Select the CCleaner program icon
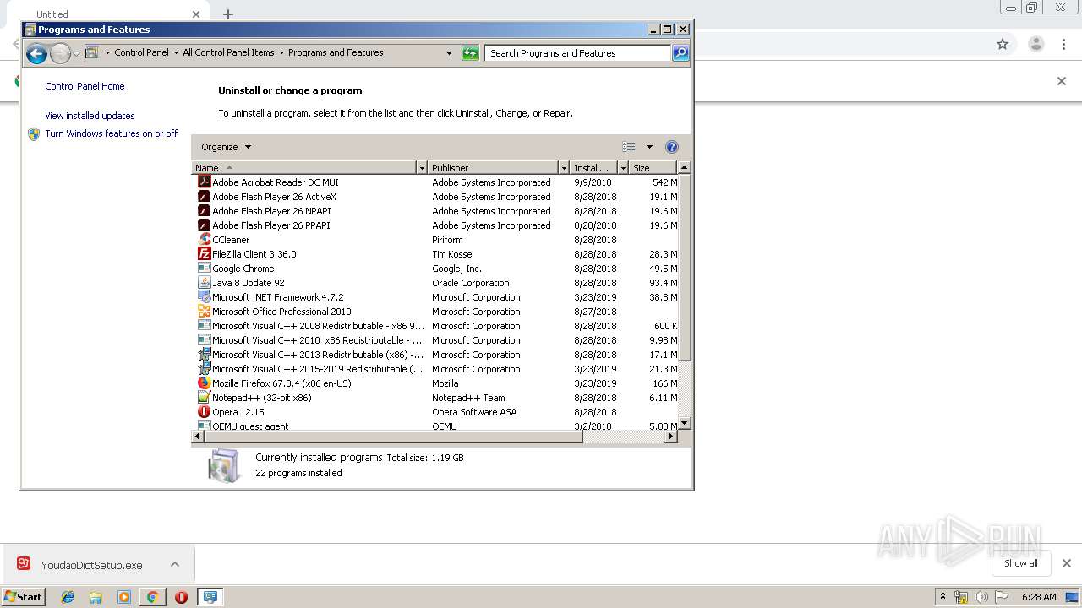The image size is (1082, 608). 204,239
